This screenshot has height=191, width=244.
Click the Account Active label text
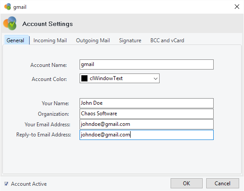pyautogui.click(x=29, y=184)
